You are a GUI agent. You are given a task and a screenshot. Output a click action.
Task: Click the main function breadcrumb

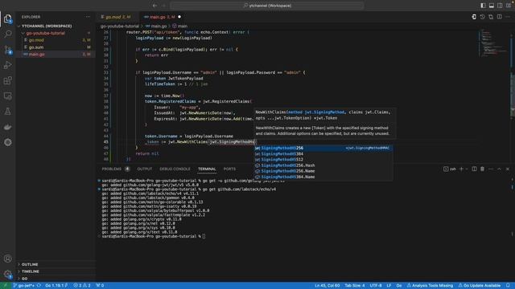pos(180,26)
